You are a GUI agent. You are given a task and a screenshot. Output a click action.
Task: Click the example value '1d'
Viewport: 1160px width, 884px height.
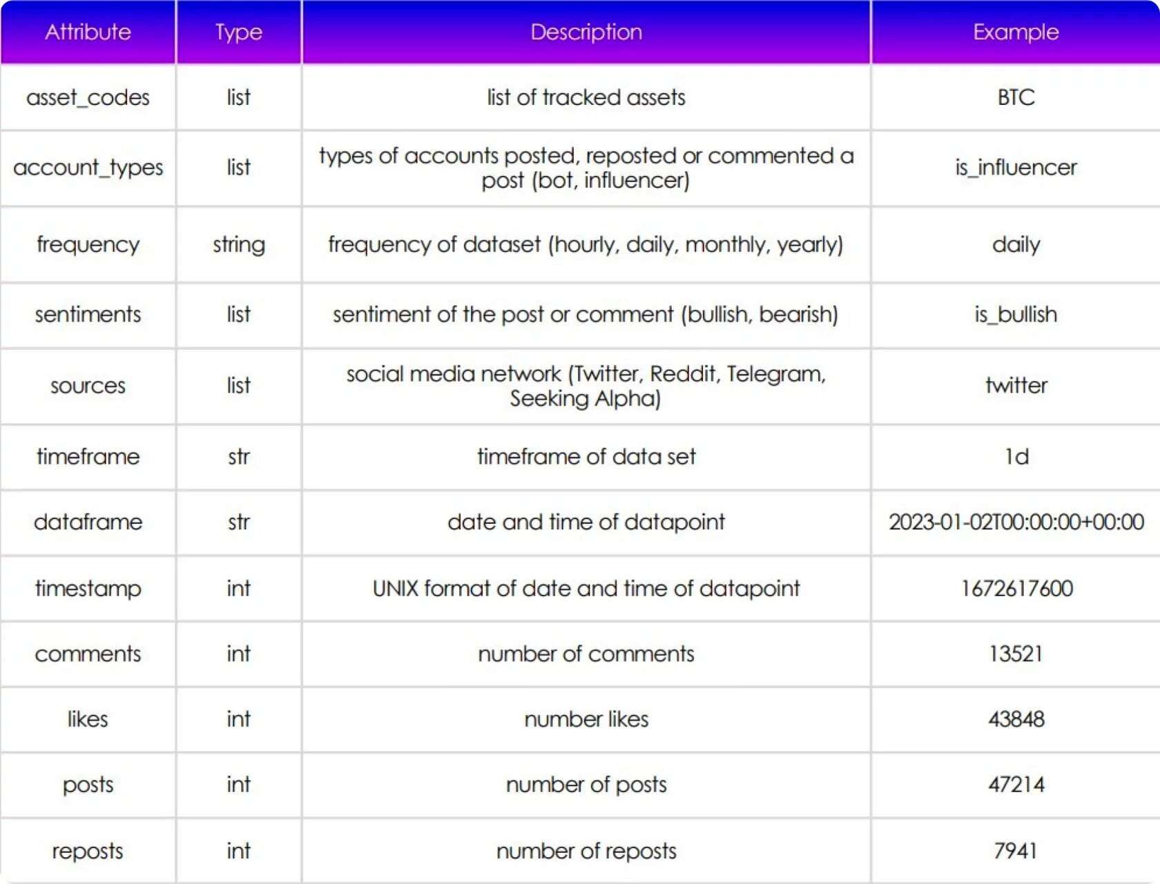[x=1016, y=456]
